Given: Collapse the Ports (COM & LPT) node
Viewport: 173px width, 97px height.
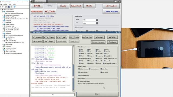Looking at the screenshot, I should 2,41.
